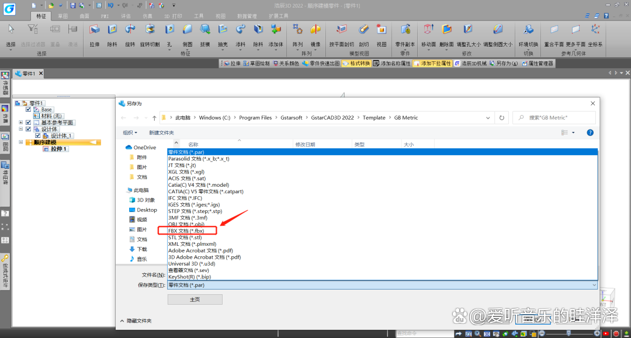Switch to the 草图 ribbon tab
This screenshot has height=338, width=631.
(x=63, y=16)
